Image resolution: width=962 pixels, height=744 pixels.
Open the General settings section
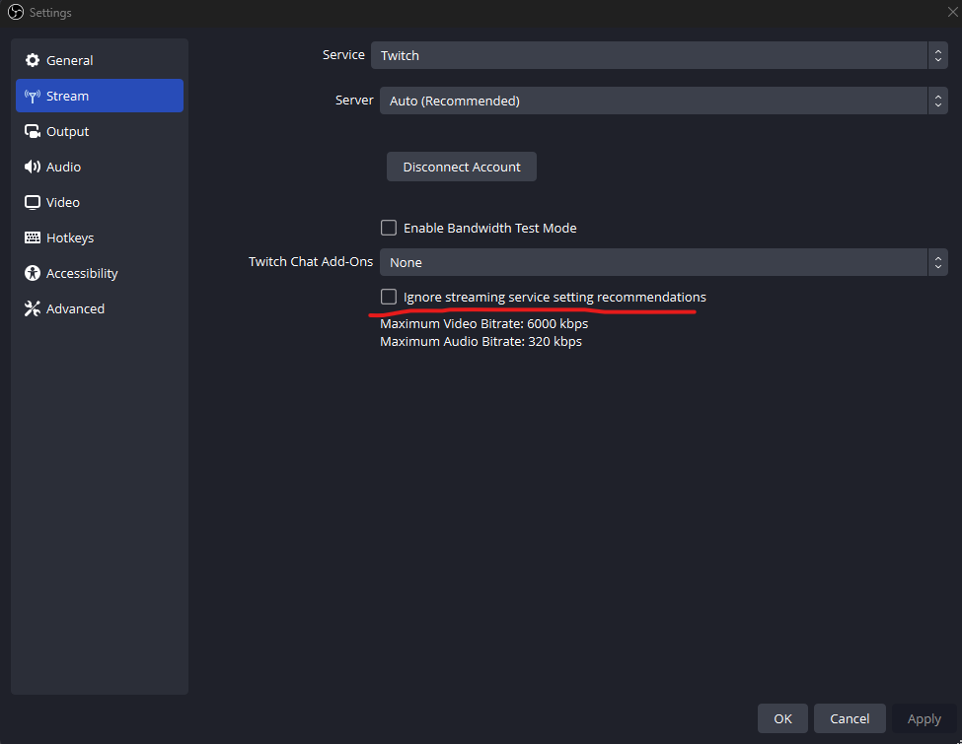(x=100, y=60)
